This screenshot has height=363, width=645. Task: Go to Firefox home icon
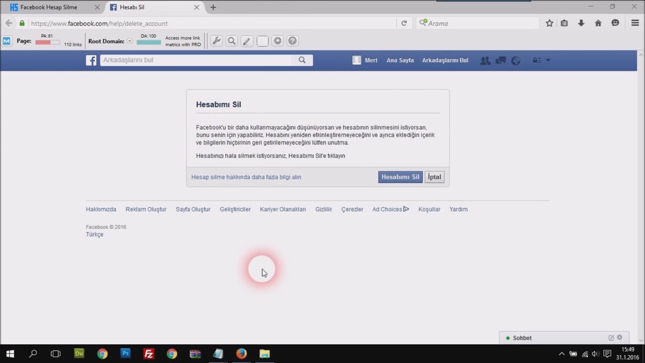[x=598, y=23]
